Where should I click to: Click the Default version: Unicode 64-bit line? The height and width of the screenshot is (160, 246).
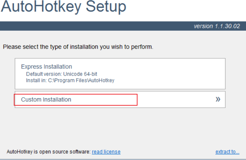point(62,74)
